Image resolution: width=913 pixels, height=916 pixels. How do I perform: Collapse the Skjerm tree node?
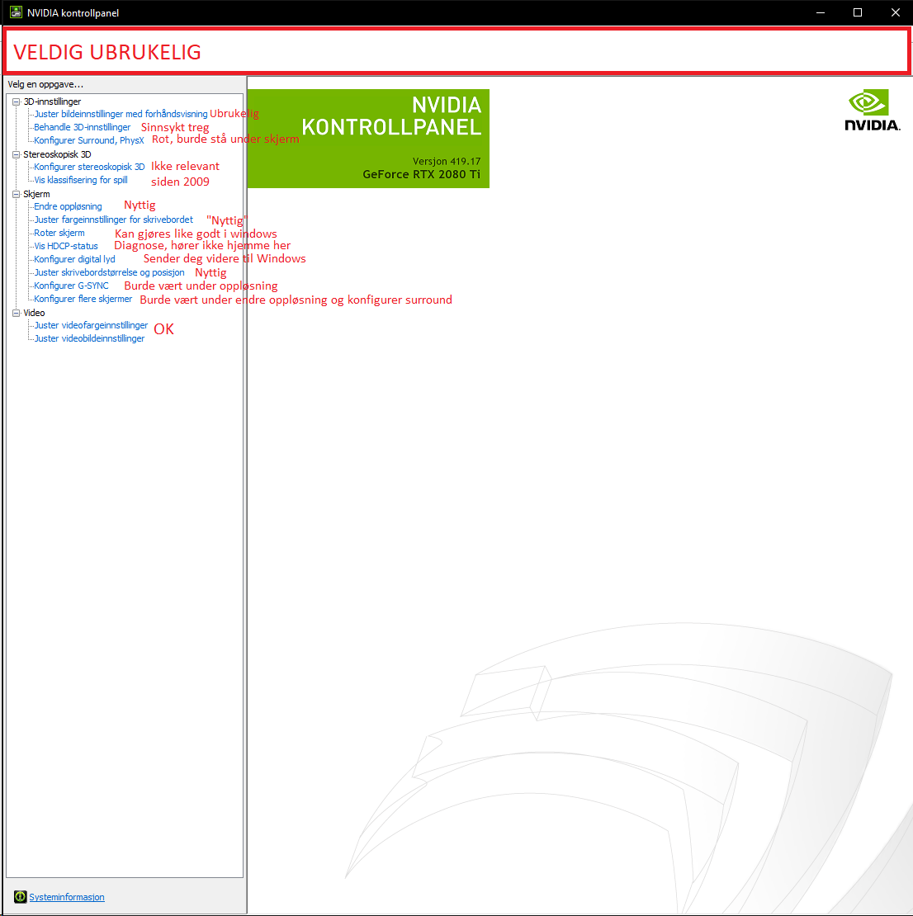[17, 195]
